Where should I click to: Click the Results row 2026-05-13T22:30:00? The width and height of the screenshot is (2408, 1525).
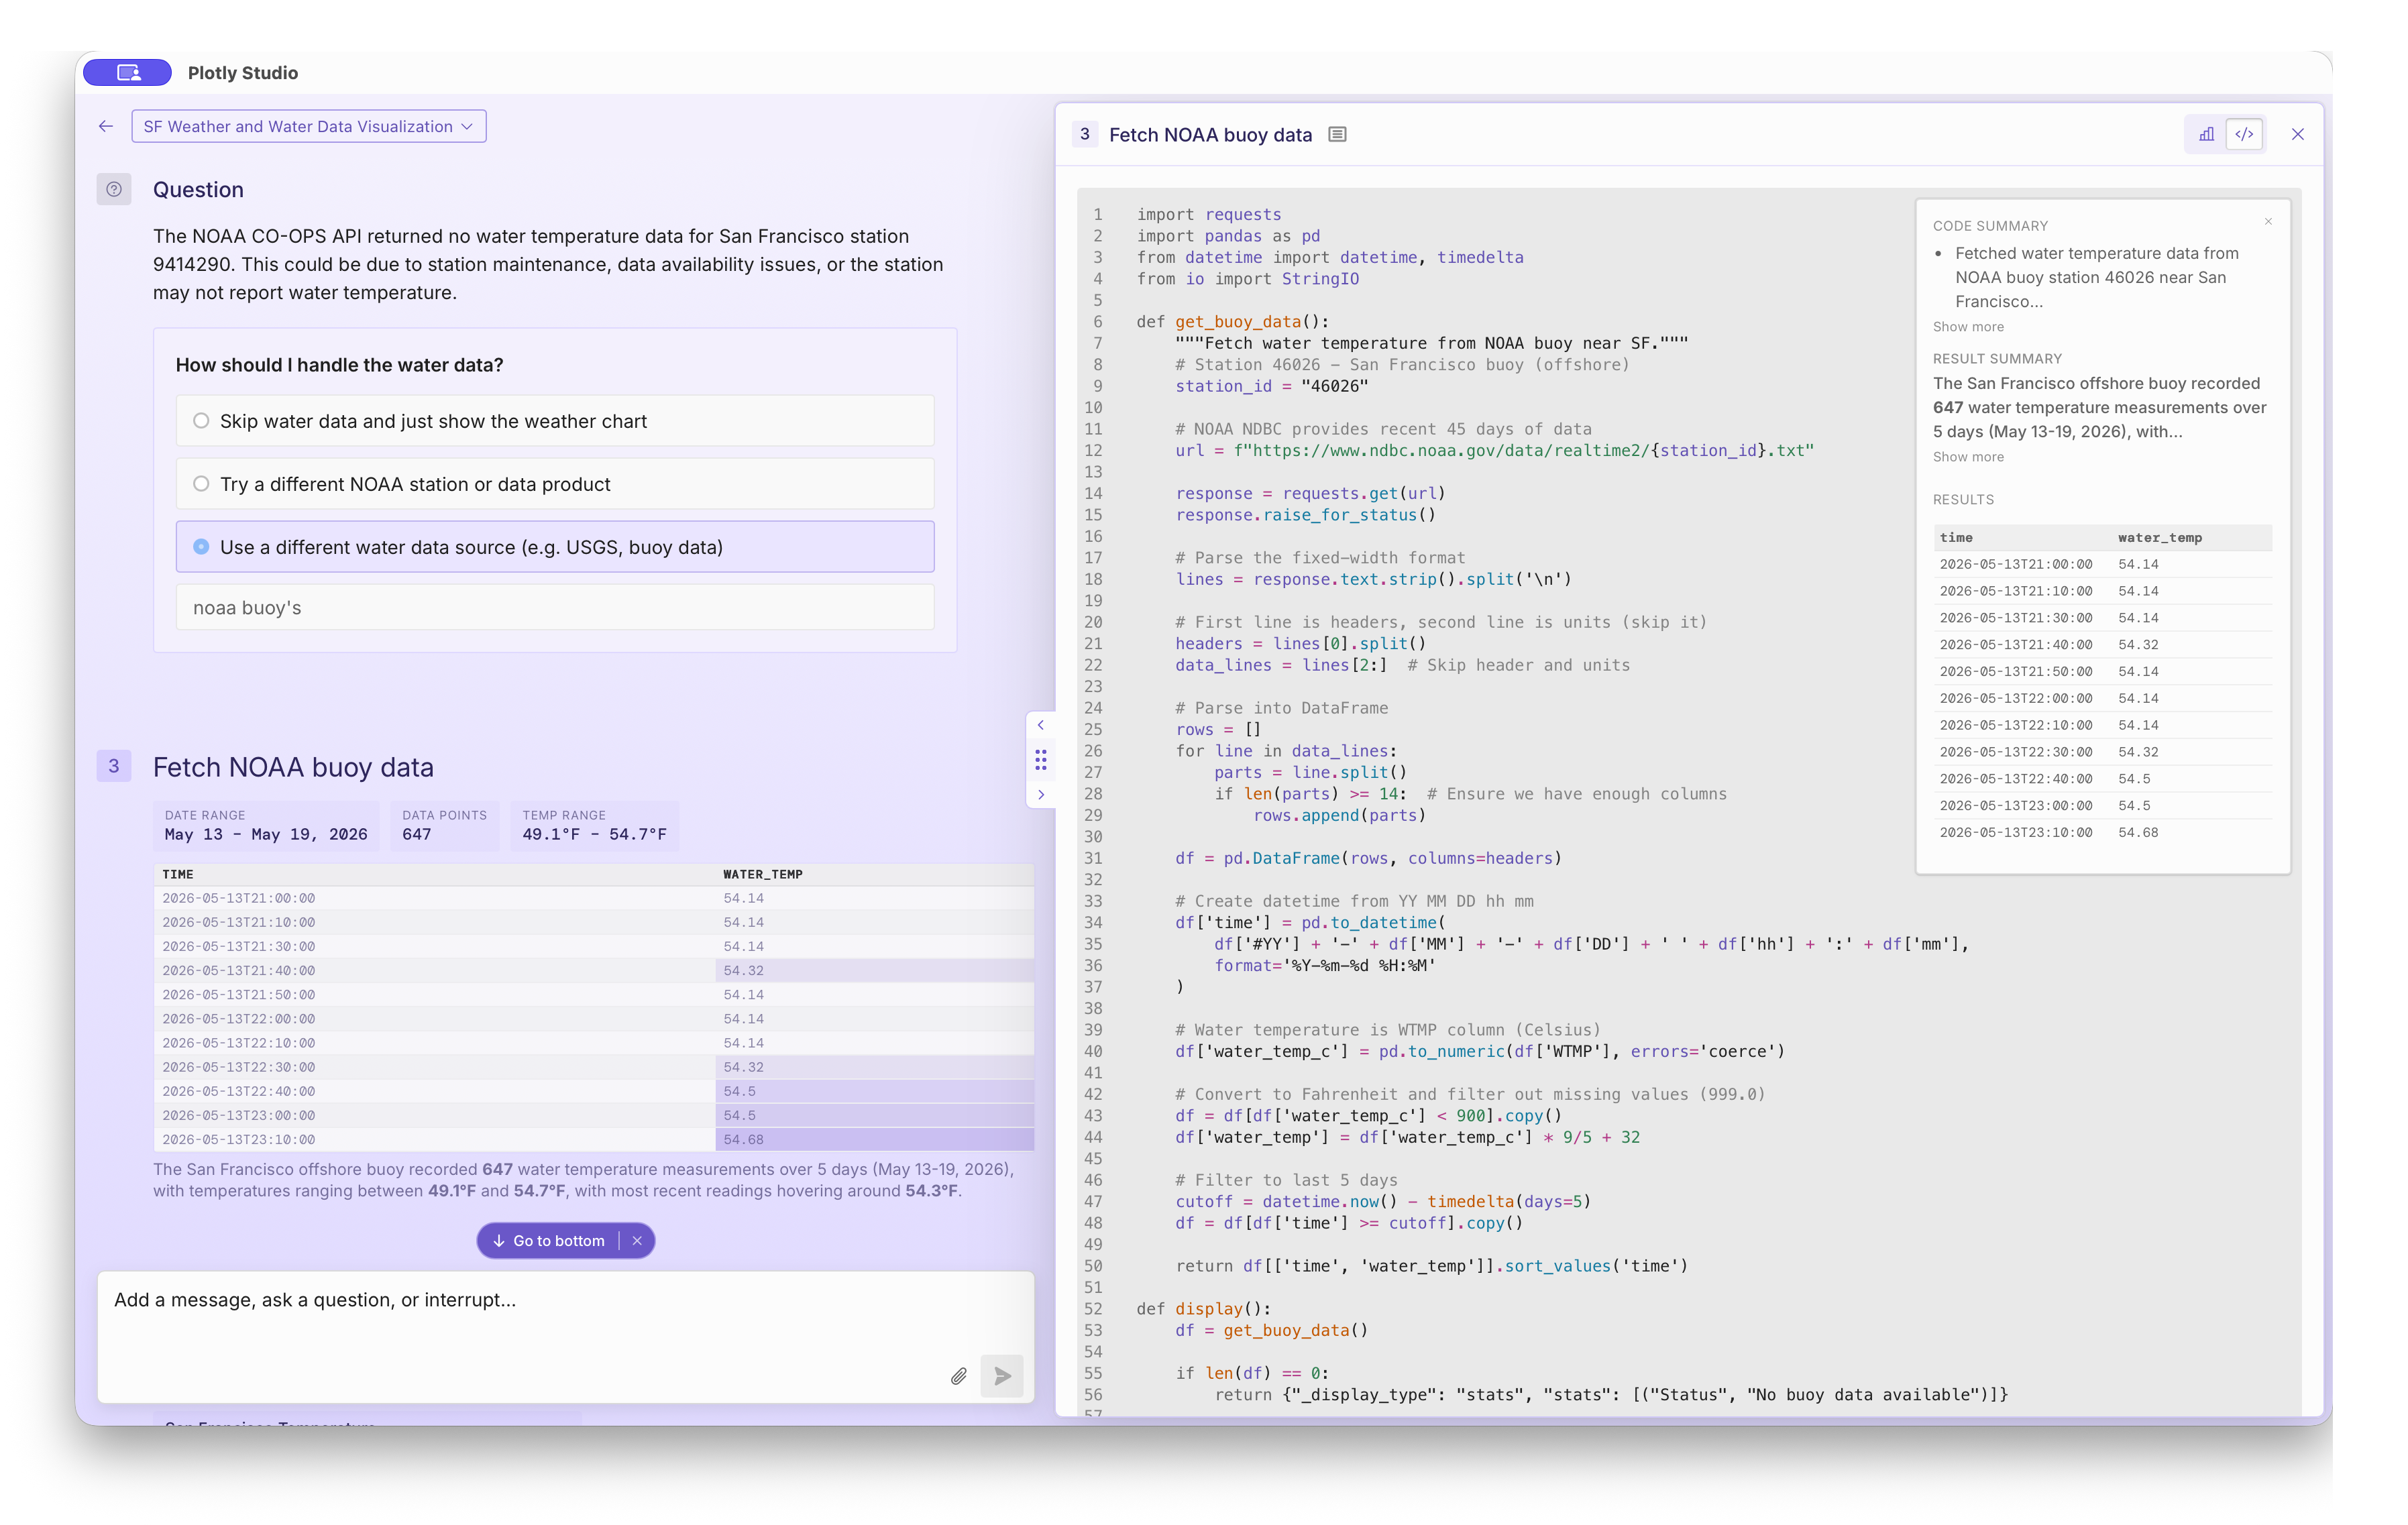pos(2102,752)
